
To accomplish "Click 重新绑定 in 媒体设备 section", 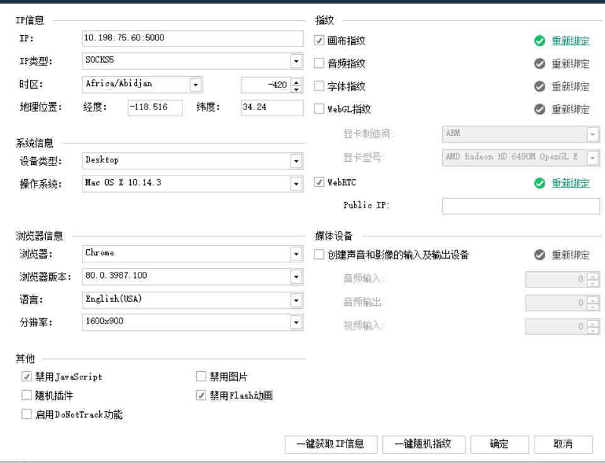I will [x=570, y=255].
